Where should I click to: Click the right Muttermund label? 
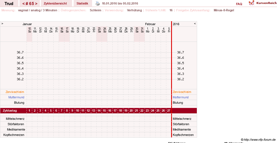tap(180, 97)
